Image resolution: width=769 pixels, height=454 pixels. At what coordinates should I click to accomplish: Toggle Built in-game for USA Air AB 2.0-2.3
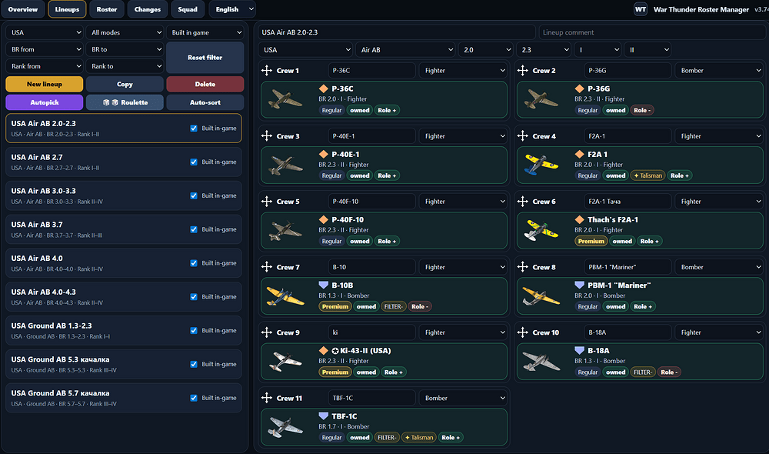click(x=194, y=128)
